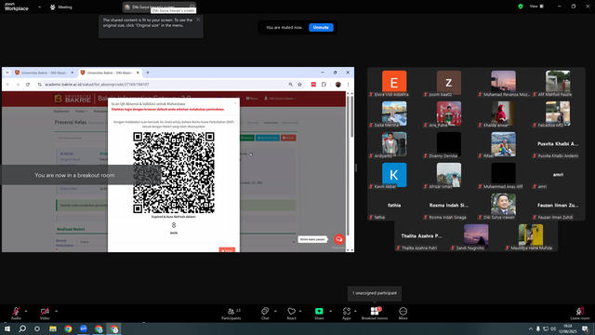Open the browser three-dot menu

[x=348, y=85]
